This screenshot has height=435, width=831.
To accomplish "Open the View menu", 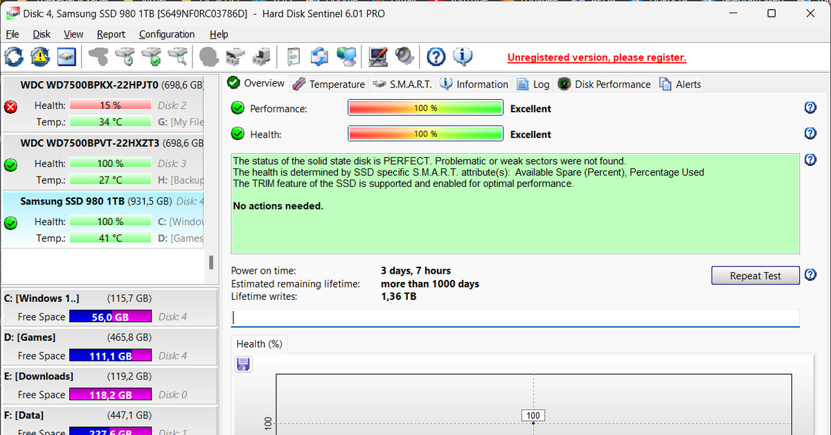I will 73,34.
